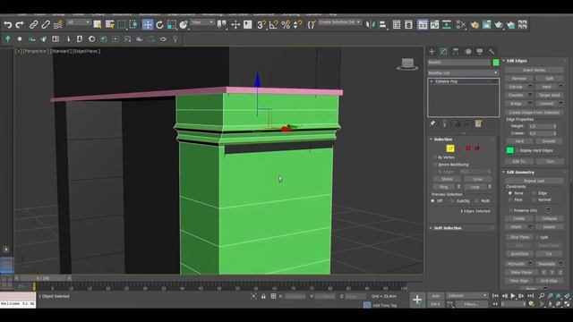Click the Create Shape From Selection button

click(x=534, y=113)
